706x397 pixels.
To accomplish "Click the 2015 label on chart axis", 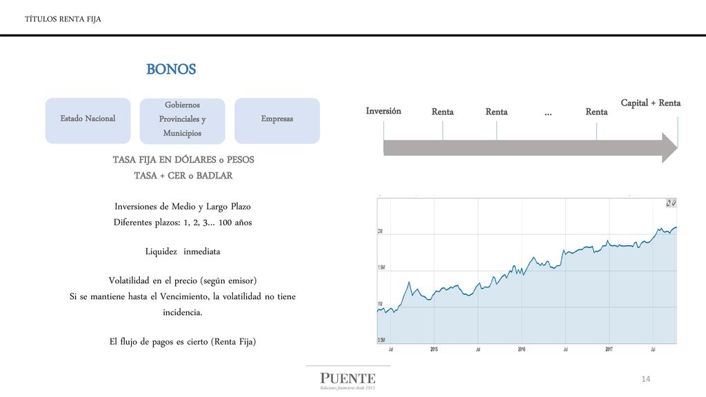I will (434, 349).
